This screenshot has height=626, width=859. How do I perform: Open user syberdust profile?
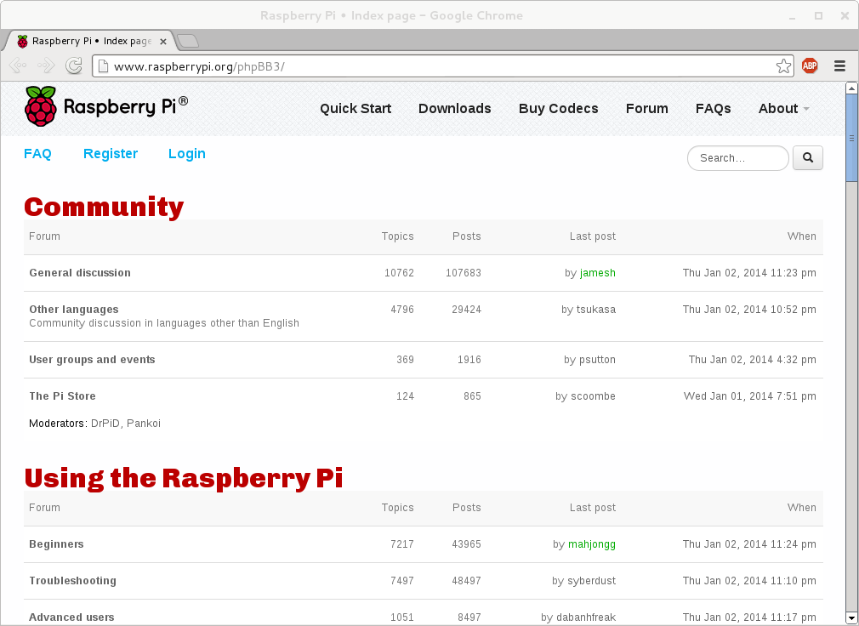coord(591,581)
